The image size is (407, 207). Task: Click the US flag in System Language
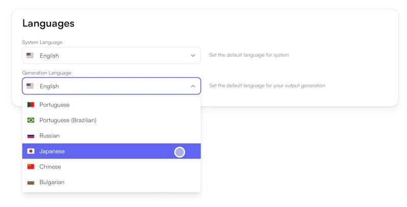[x=30, y=56]
